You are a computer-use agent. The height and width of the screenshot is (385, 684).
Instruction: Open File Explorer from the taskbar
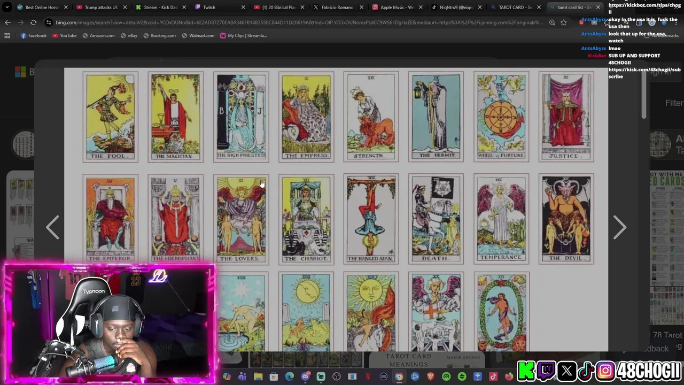click(258, 376)
